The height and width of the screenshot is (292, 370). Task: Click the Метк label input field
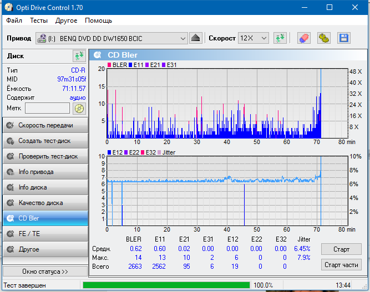47,108
